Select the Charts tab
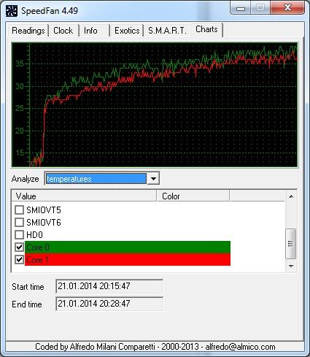310x357 pixels. tap(206, 29)
